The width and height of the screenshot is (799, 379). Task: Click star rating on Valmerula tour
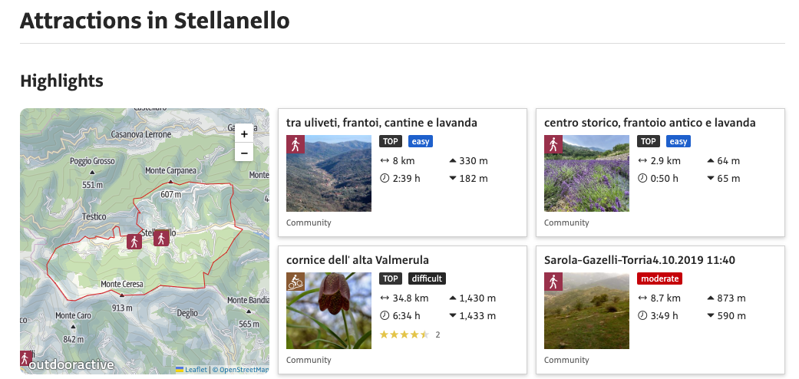[404, 335]
